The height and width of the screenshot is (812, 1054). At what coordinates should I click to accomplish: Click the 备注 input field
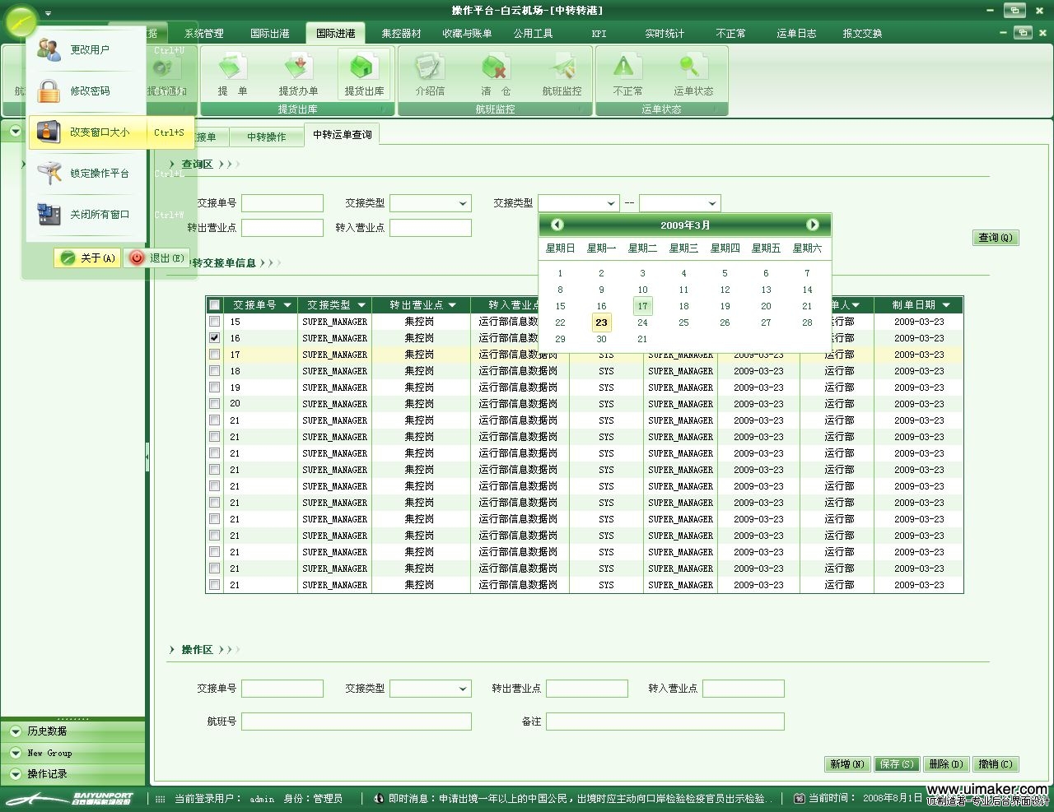(665, 722)
